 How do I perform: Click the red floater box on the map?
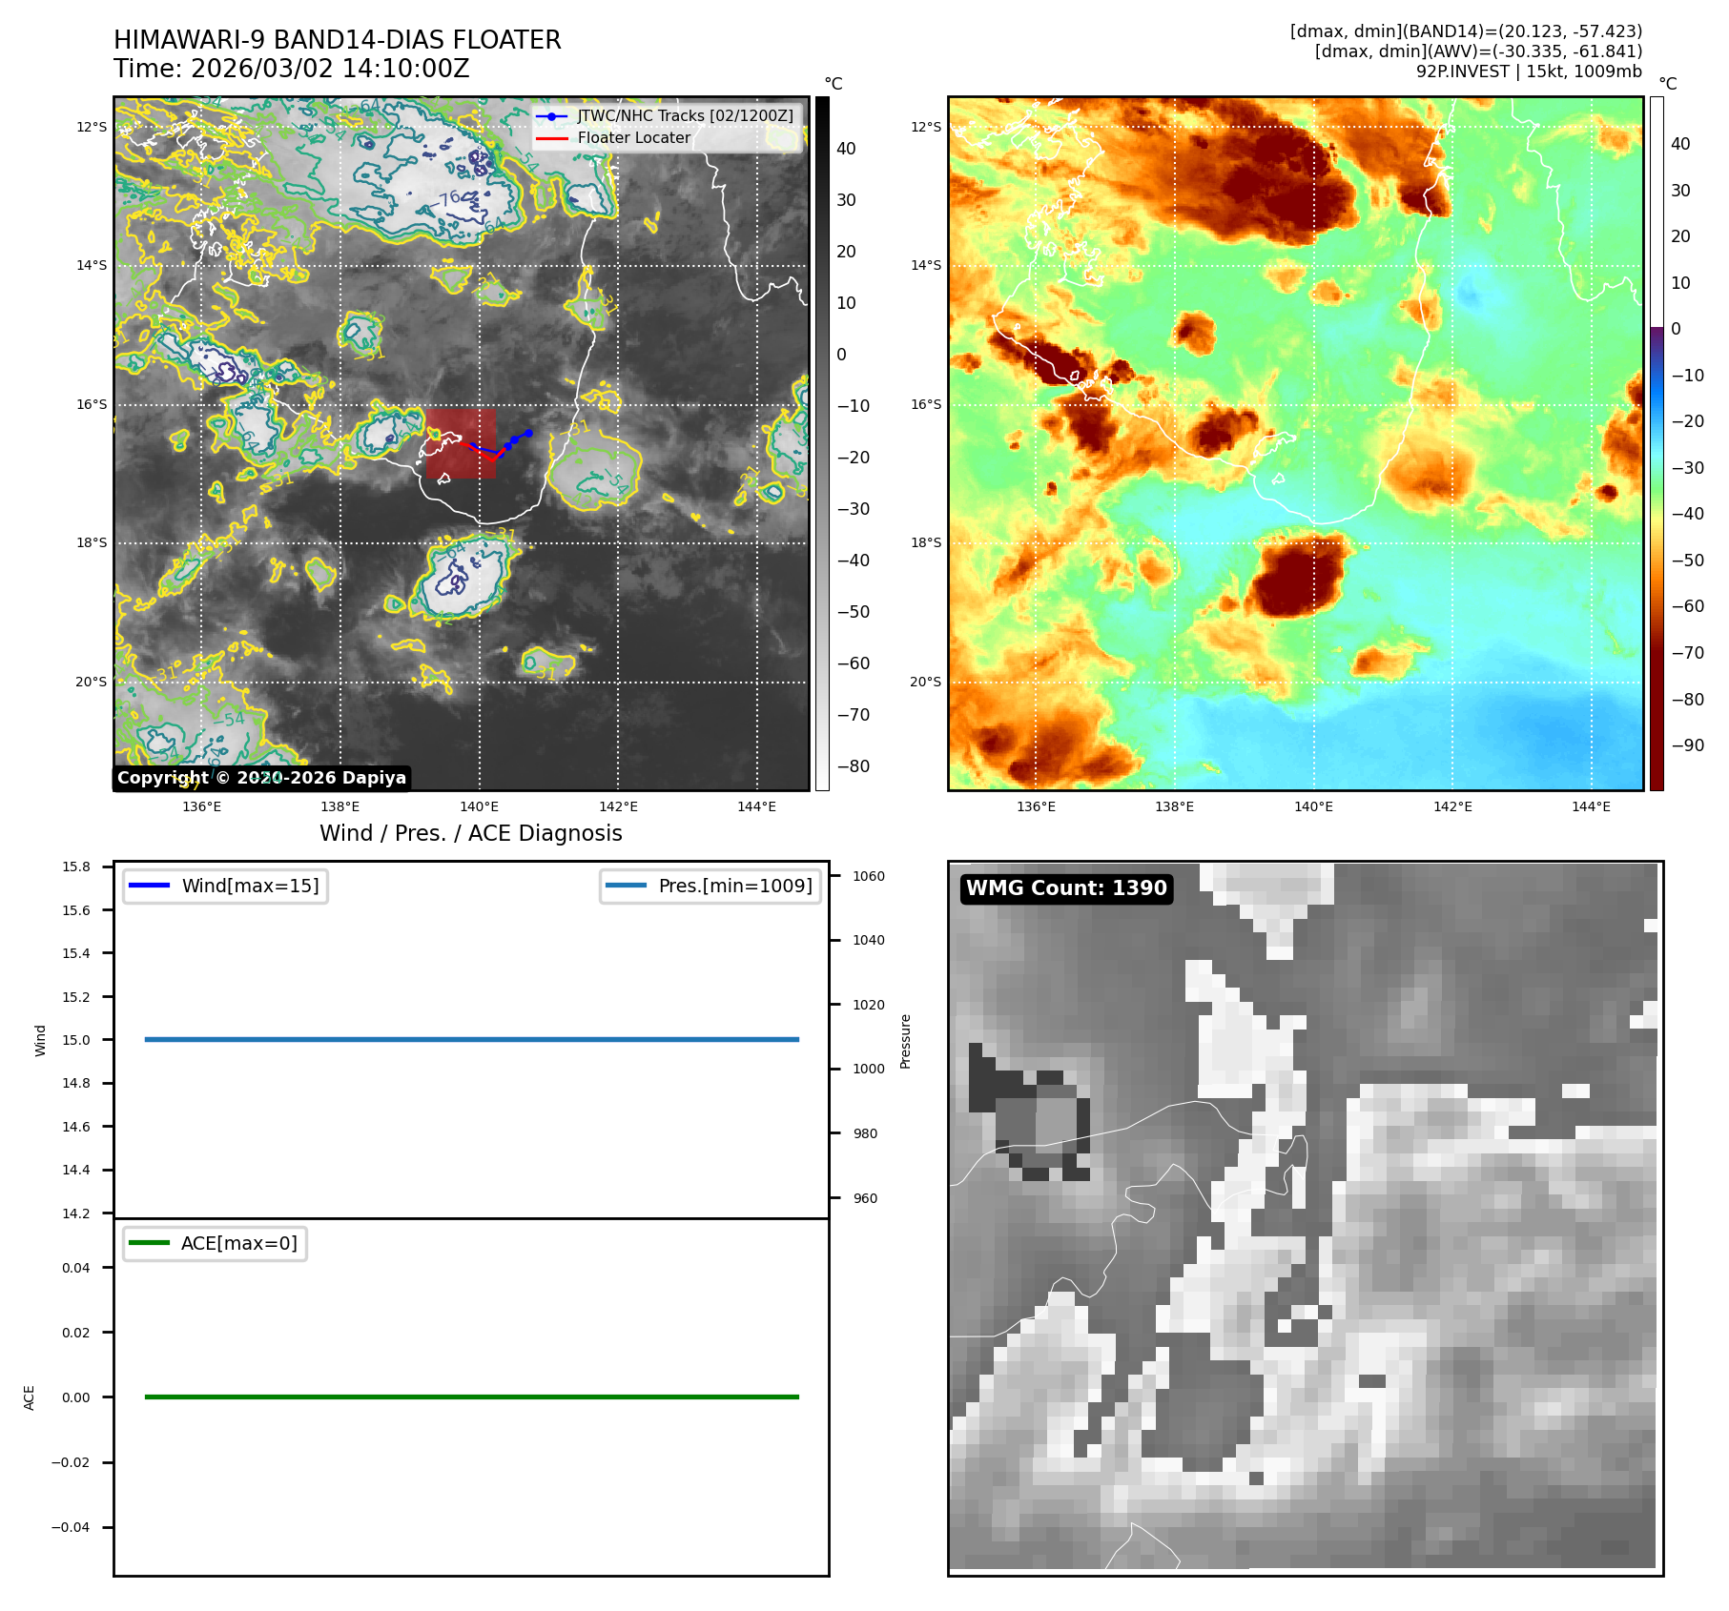click(460, 443)
